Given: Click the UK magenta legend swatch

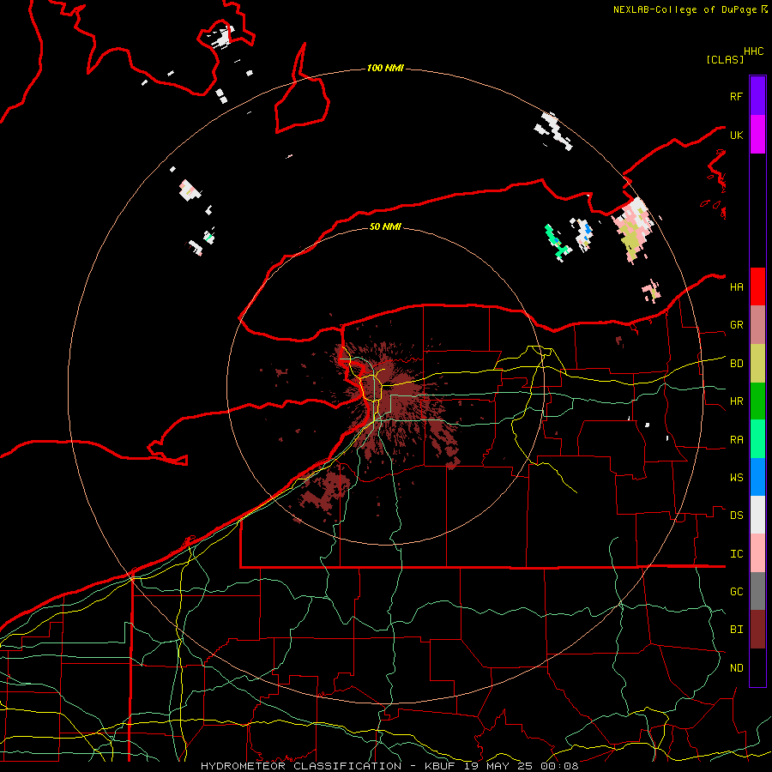Looking at the screenshot, I should pos(757,135).
